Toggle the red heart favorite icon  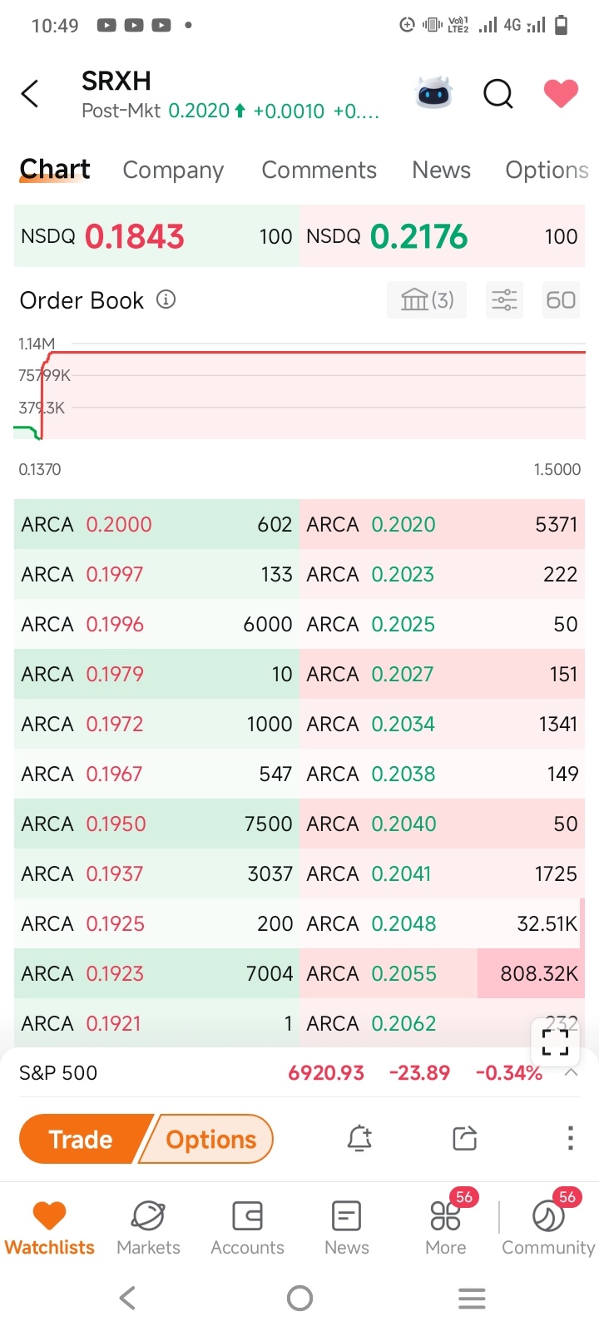[561, 93]
